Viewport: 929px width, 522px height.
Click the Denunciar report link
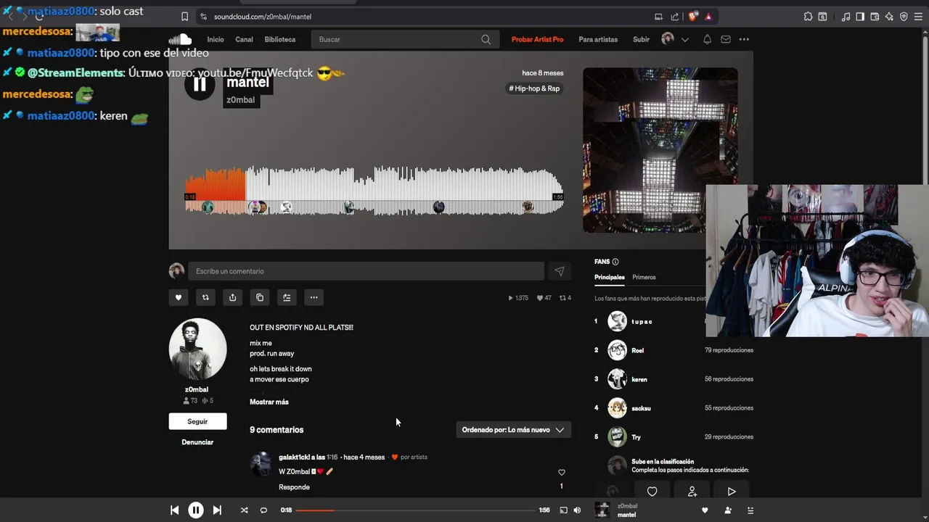pyautogui.click(x=197, y=442)
